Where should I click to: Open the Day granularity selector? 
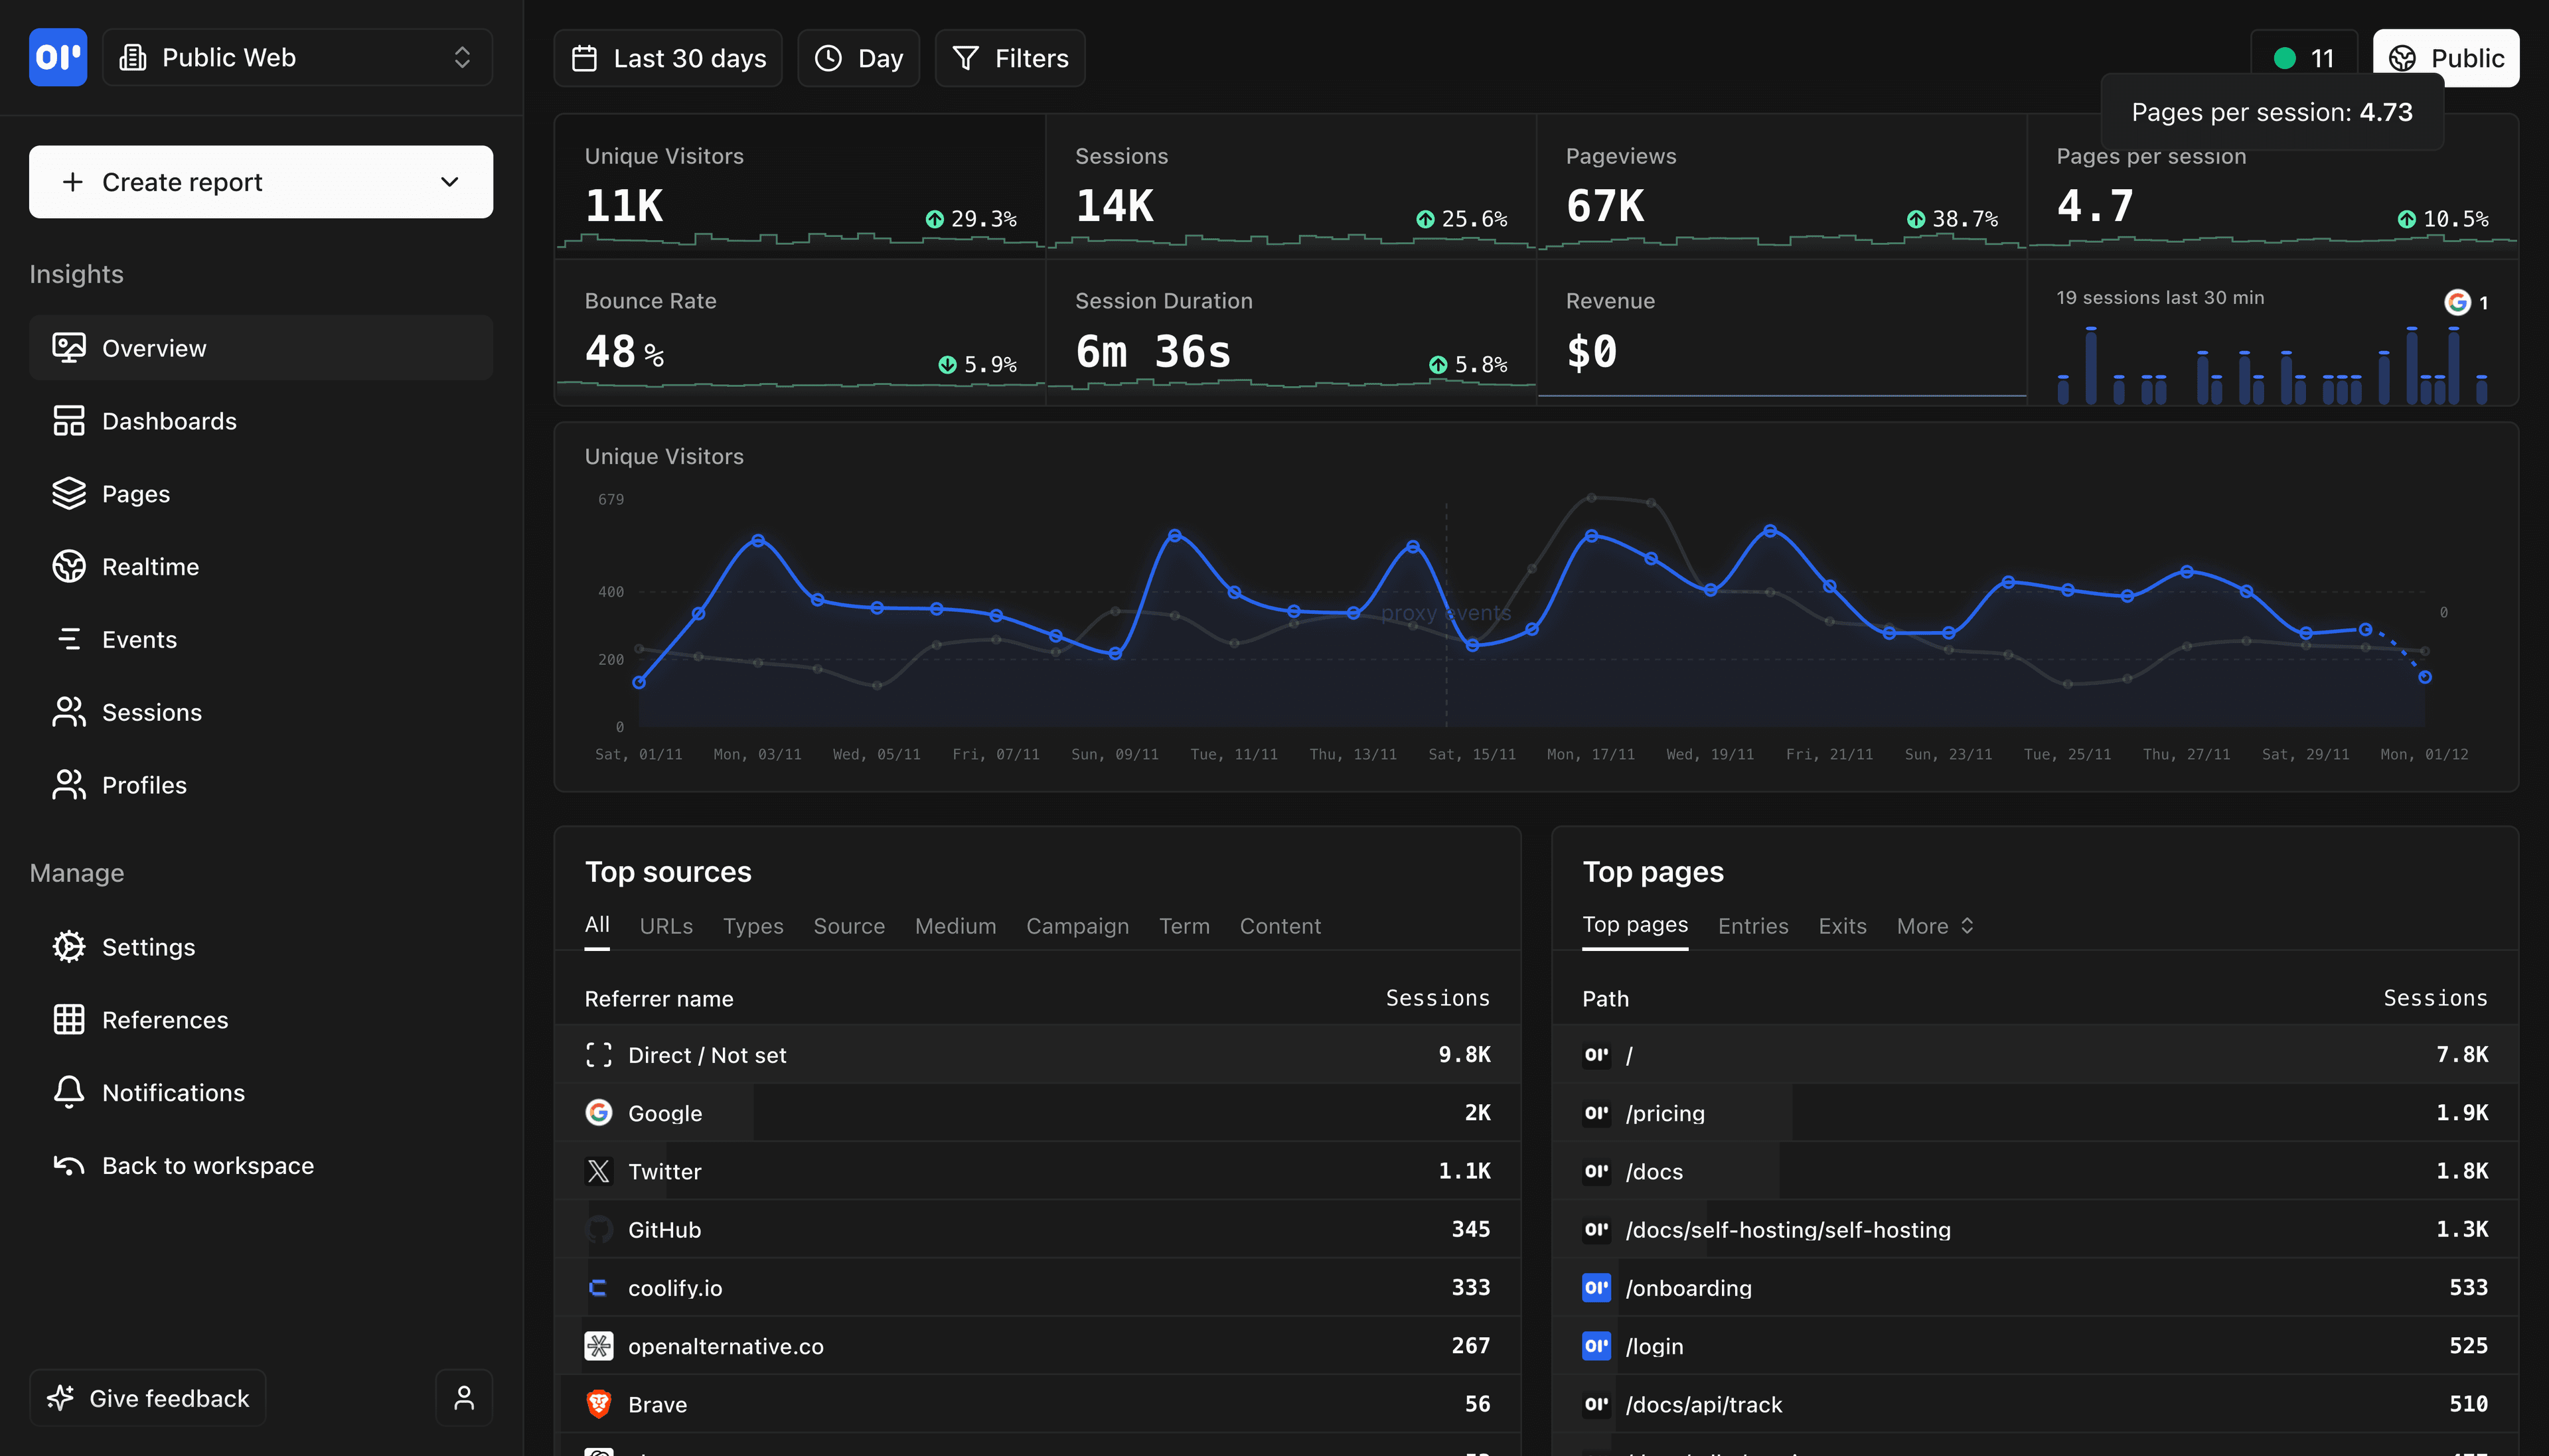click(858, 58)
